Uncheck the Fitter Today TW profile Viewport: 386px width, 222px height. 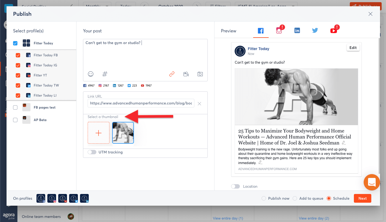pyautogui.click(x=18, y=85)
